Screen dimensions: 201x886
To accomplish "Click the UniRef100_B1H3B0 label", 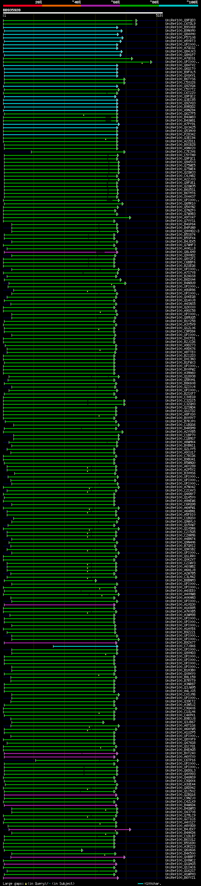I will point(180,670).
